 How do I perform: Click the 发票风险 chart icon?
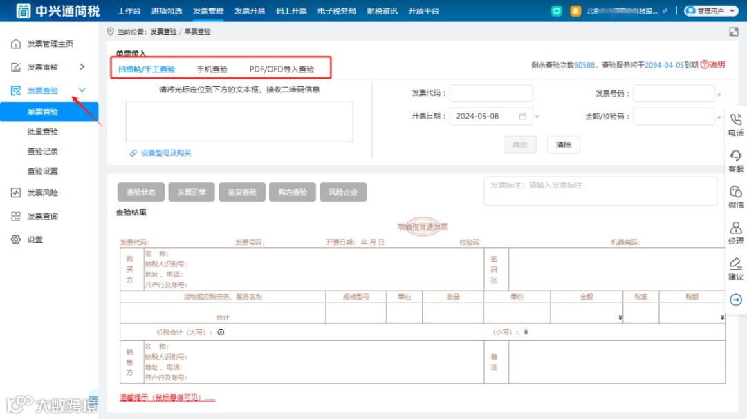click(x=16, y=193)
